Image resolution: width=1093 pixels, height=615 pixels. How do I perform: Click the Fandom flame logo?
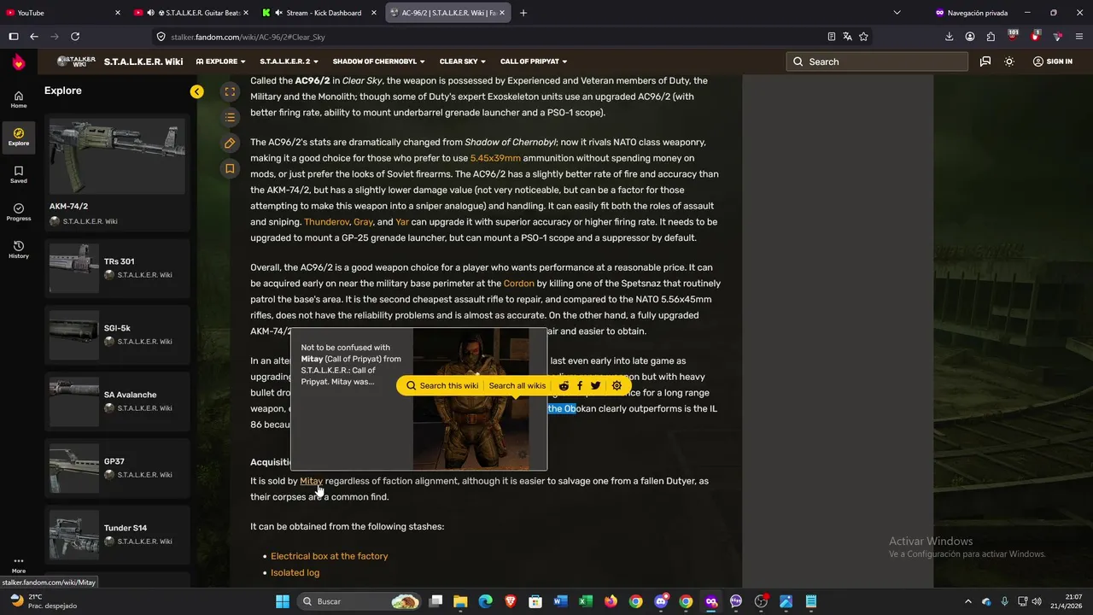coord(18,61)
